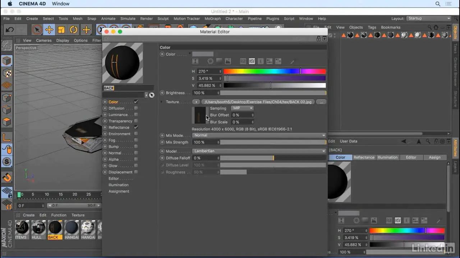This screenshot has width=460, height=258.
Task: Open the color wheel mode in Material Editor
Action: 210,61
